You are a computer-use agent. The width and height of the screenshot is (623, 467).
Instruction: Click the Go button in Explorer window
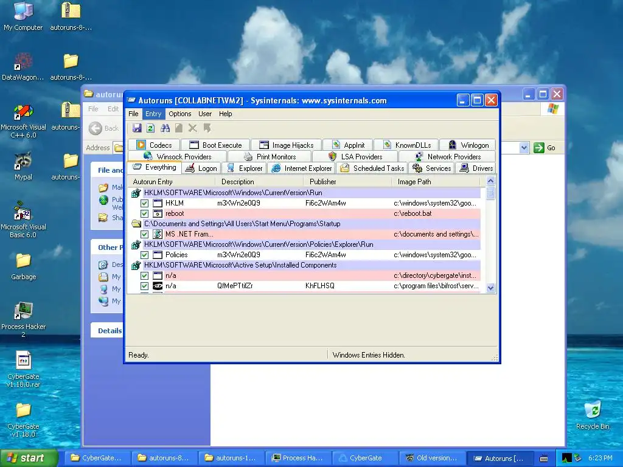pos(545,148)
